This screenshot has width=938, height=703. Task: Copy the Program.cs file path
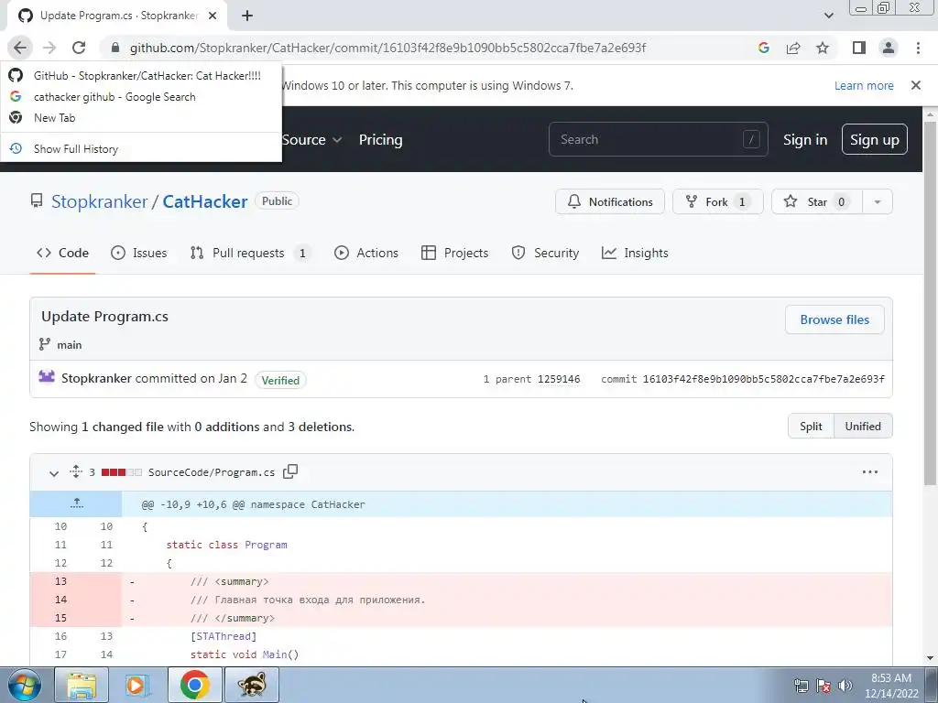tap(290, 471)
